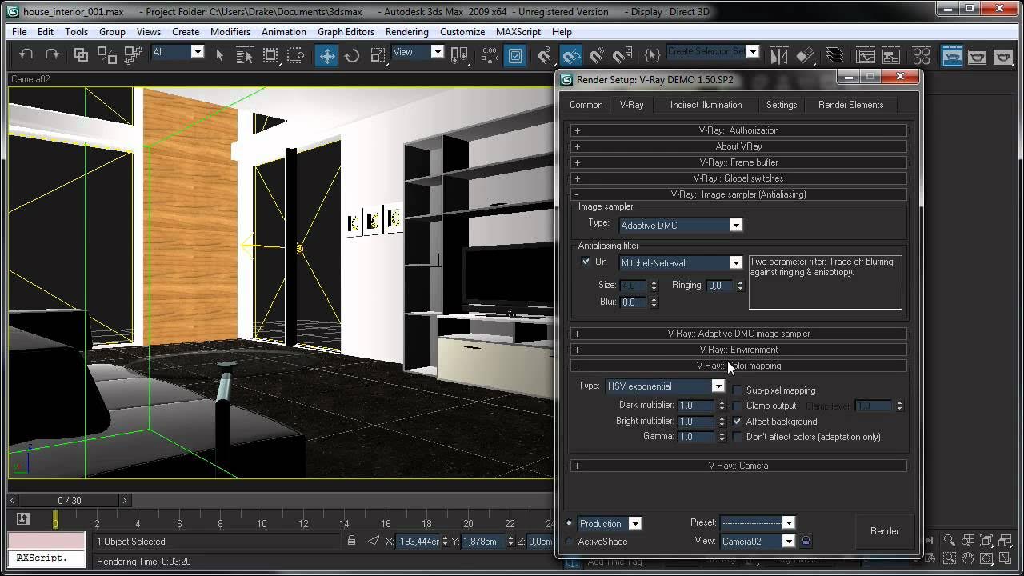Screen dimensions: 1024x576
Task: Click the Render Setup teapot icon
Action: [x=952, y=55]
